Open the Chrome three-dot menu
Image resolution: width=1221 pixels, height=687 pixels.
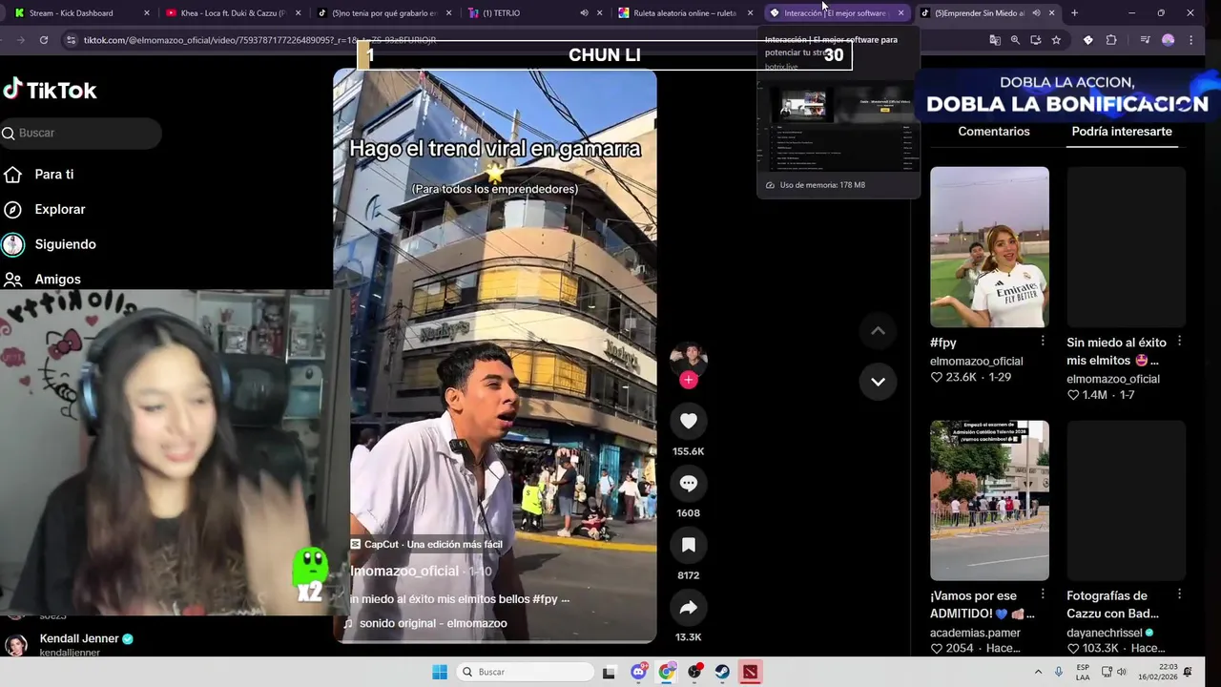pos(1190,40)
